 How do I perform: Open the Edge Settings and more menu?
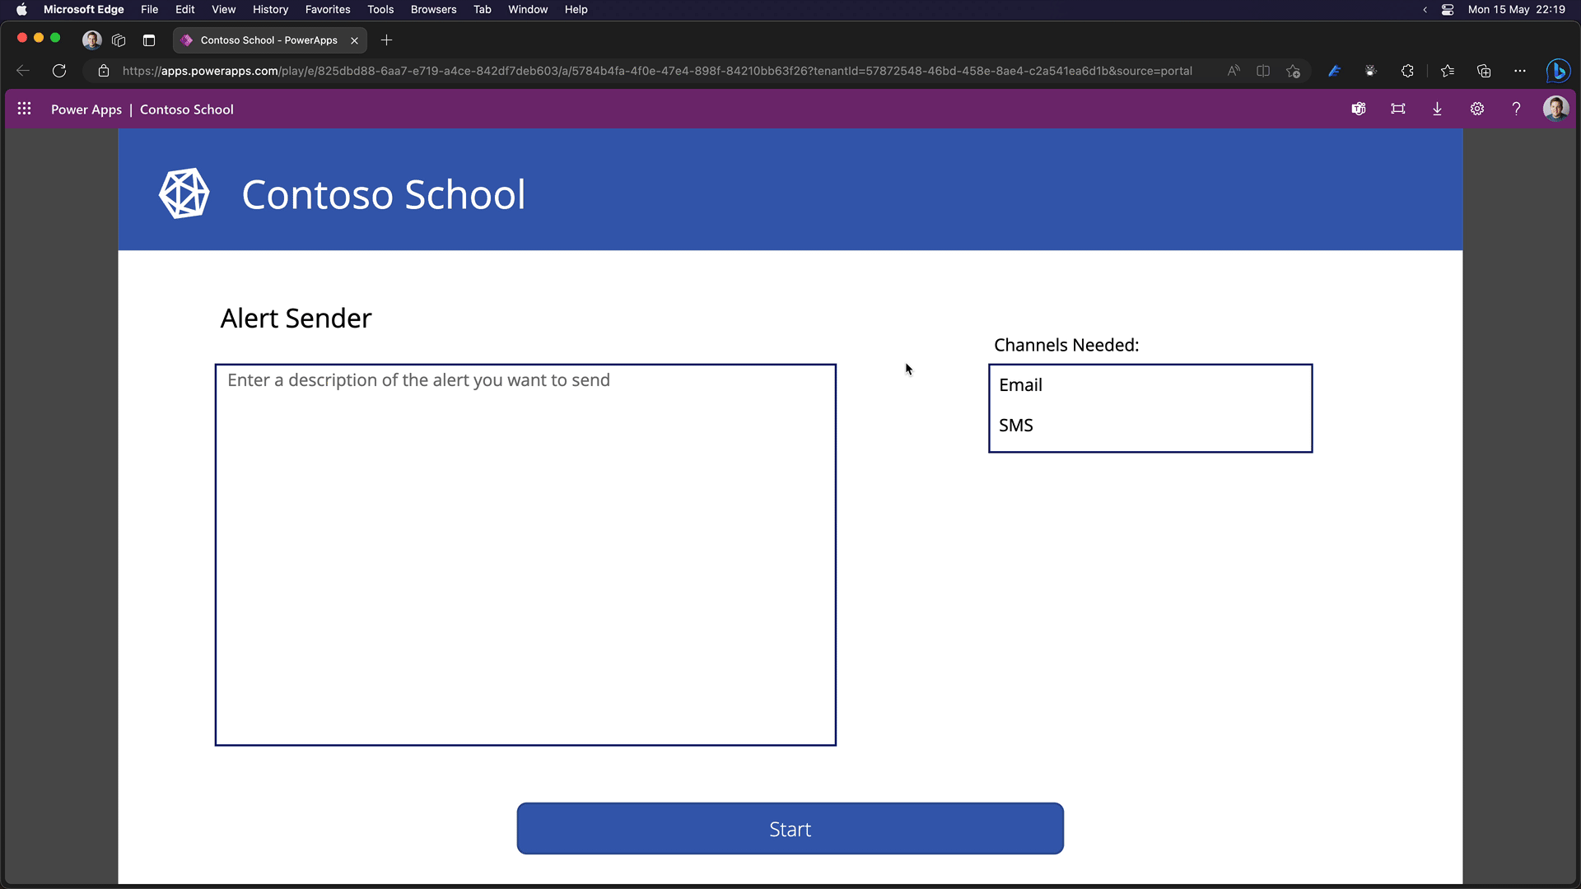(x=1520, y=71)
